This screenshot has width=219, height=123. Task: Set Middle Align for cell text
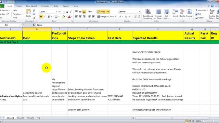pyautogui.click(x=80, y=12)
